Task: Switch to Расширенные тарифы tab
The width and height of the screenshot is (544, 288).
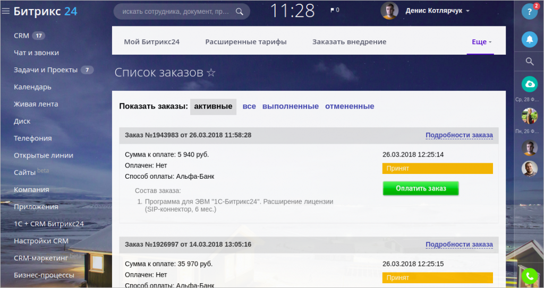Action: coord(246,42)
